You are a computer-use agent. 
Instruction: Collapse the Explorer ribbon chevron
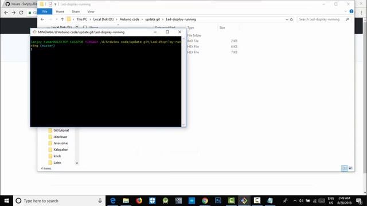pos(345,11)
